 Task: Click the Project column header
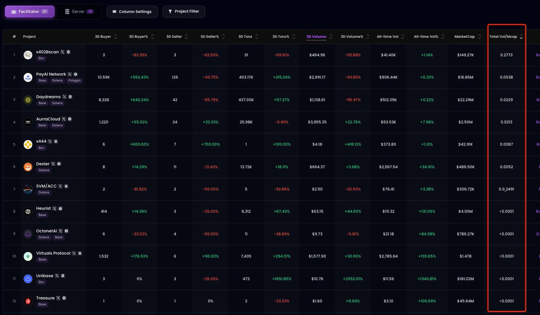pyautogui.click(x=30, y=37)
